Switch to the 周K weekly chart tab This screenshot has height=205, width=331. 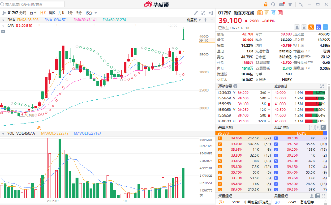(52, 13)
